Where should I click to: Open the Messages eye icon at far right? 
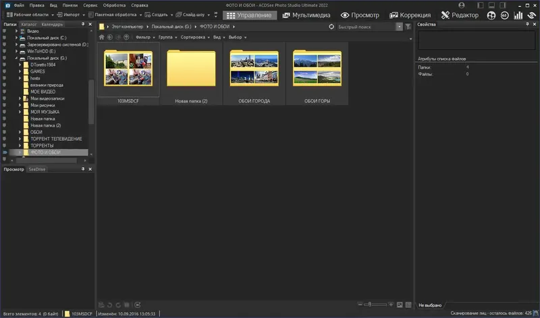(531, 15)
